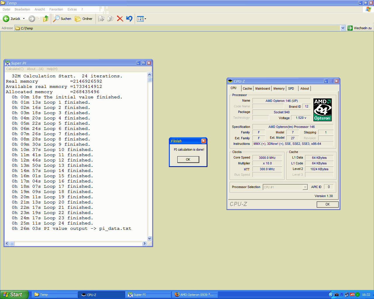
Task: Open the Ansicht menu
Action: (x=40, y=9)
